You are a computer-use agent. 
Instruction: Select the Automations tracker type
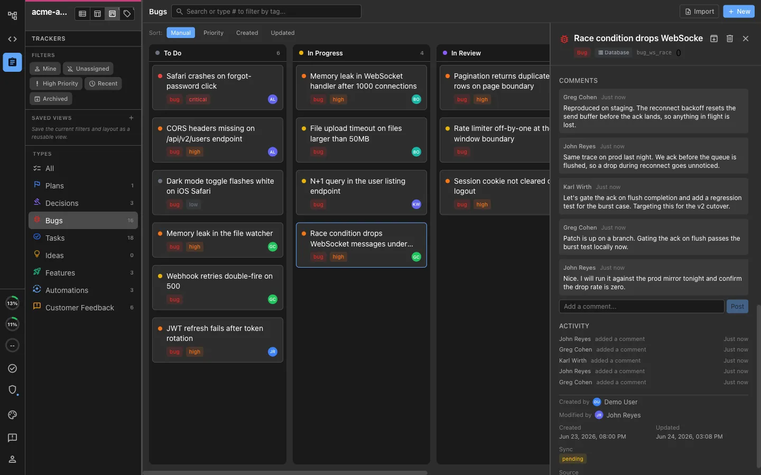coord(83,290)
